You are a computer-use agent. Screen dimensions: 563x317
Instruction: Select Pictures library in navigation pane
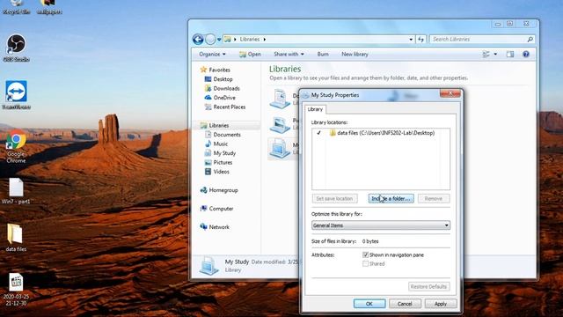pos(219,163)
